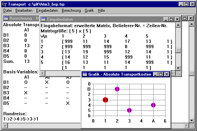Open the Hilfe menu
Viewport: 197px width, 131px height.
pos(101,11)
